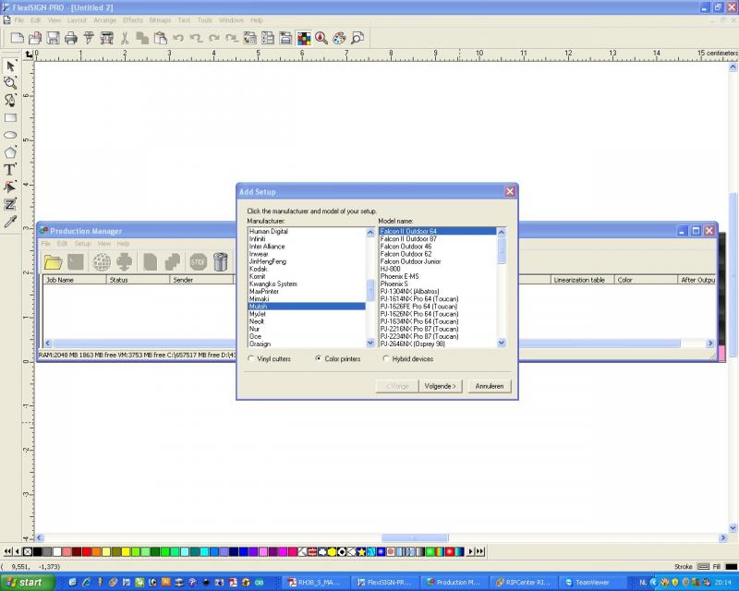Click the Status column header
Screen dimensions: 739x591
(138, 280)
